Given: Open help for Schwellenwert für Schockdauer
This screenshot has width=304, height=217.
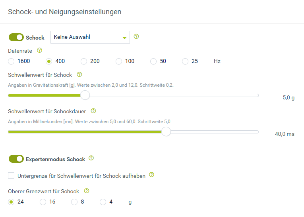Looking at the screenshot, I should tap(93, 111).
